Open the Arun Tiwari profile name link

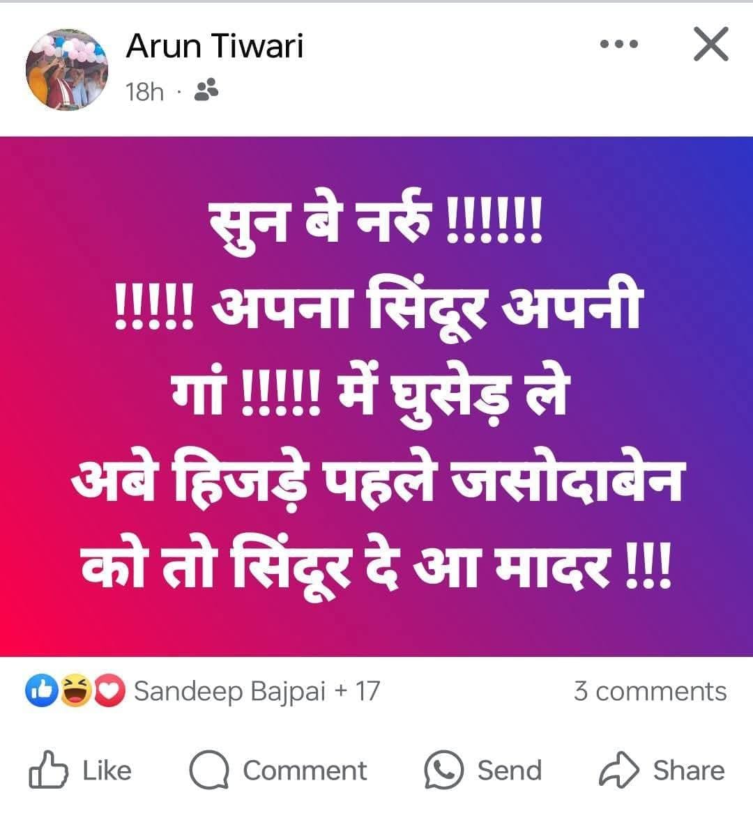pos(214,45)
